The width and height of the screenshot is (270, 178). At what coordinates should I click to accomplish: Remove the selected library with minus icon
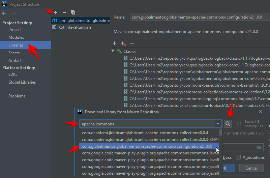pyautogui.click(x=64, y=12)
